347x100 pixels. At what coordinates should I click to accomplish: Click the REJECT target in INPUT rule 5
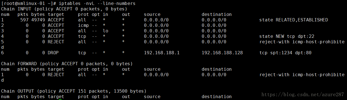pos(56,42)
